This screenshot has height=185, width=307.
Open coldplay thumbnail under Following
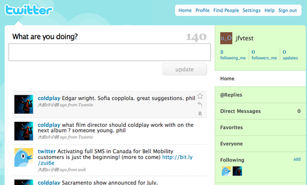(x=237, y=171)
